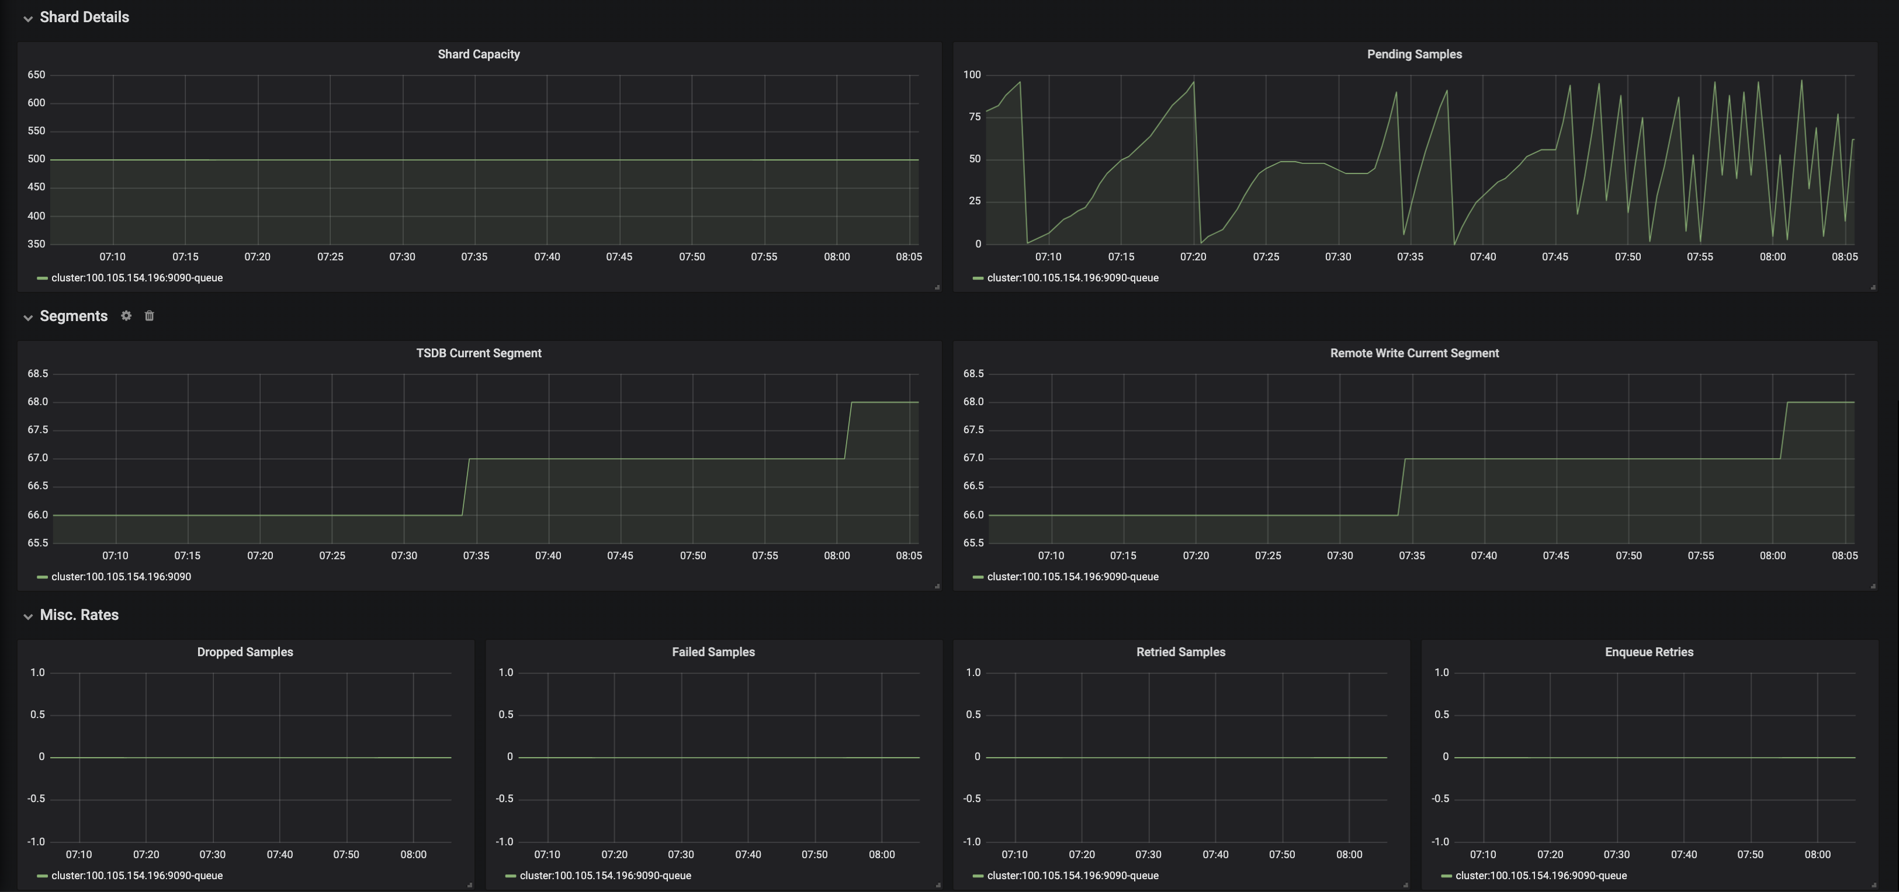Toggle Pending Samples legend series label
The width and height of the screenshot is (1899, 892).
point(1073,278)
